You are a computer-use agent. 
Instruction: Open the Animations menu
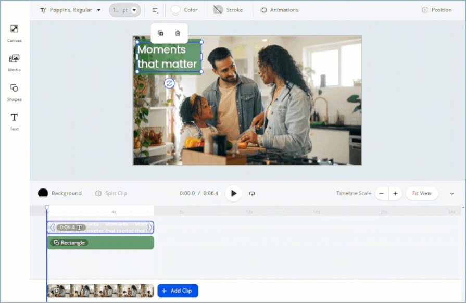coord(280,10)
